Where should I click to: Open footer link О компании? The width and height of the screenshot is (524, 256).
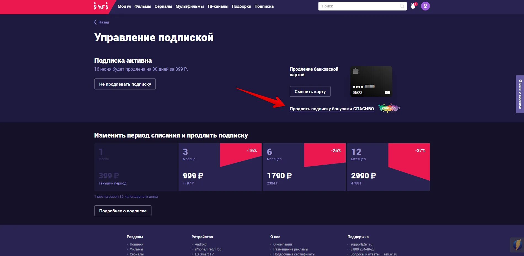click(x=283, y=244)
